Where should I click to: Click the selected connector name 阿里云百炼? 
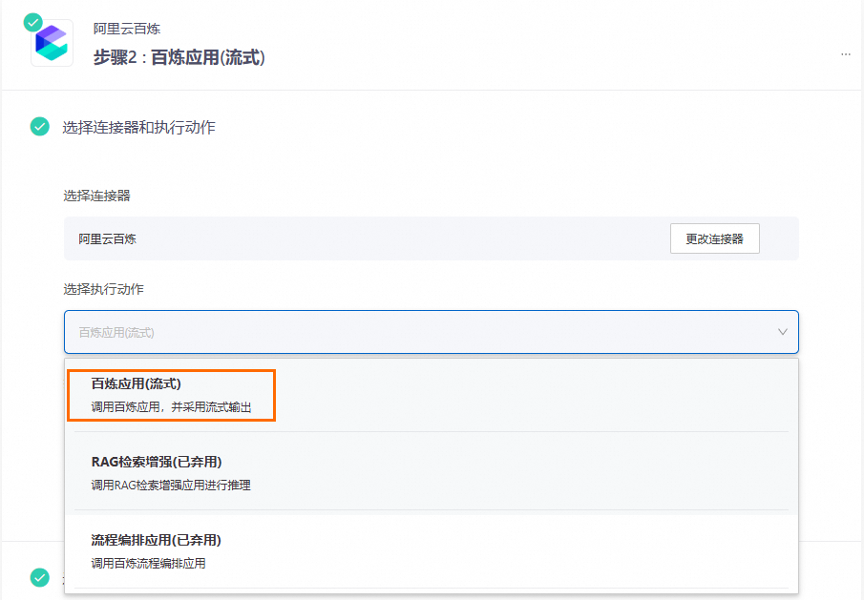click(107, 238)
